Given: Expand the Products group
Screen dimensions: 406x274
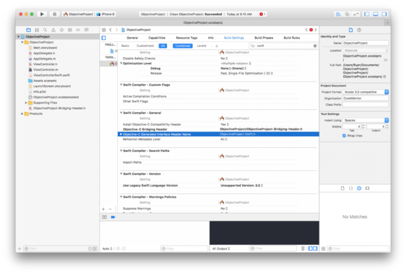Looking at the screenshot, I should pos(22,114).
